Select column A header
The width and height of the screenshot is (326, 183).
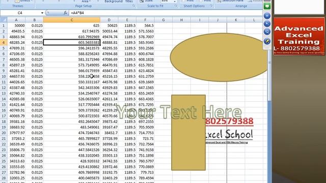tap(16, 20)
